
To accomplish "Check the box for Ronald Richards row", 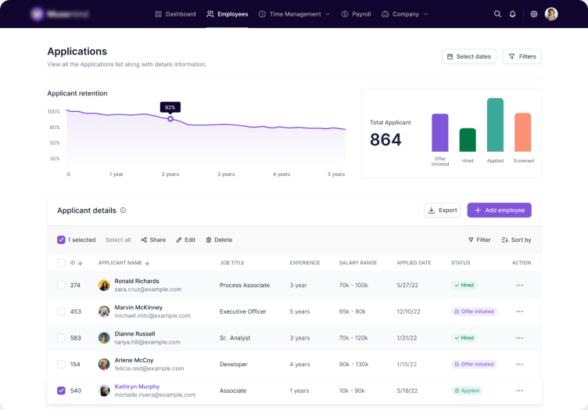I will 62,286.
